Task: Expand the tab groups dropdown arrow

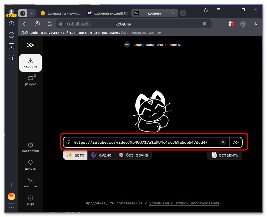Action: (32, 13)
